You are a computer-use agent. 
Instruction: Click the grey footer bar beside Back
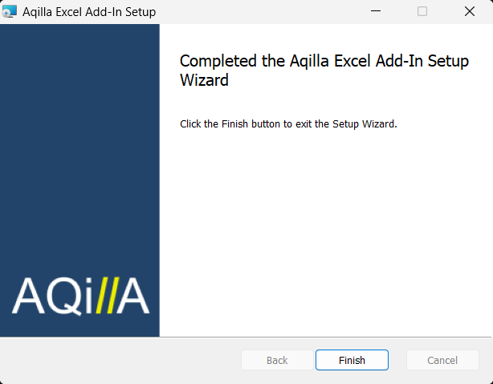pyautogui.click(x=120, y=360)
